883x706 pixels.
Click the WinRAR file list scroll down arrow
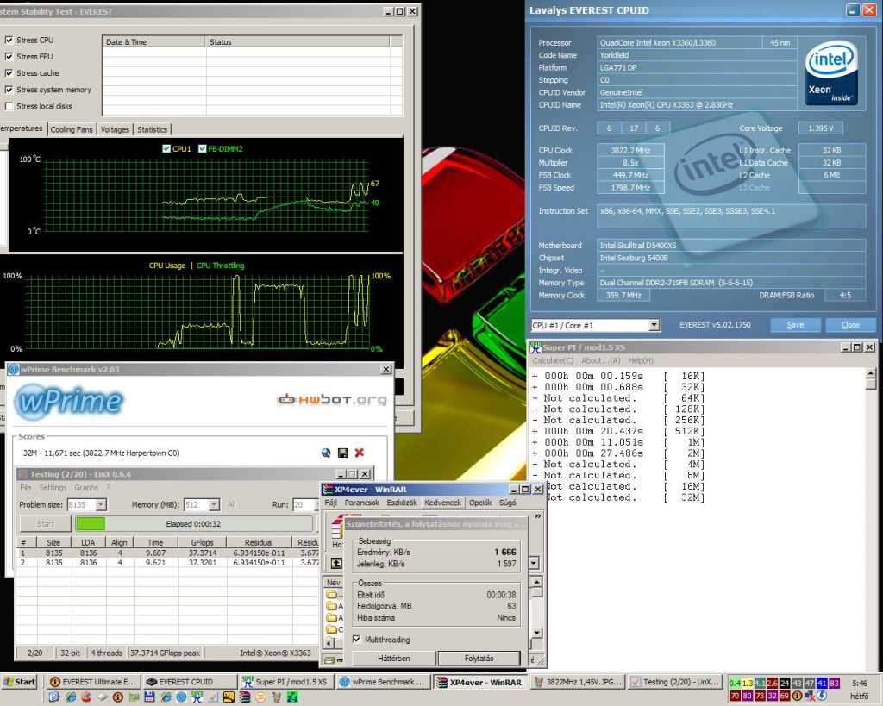[x=536, y=632]
